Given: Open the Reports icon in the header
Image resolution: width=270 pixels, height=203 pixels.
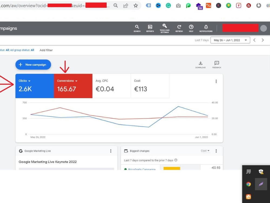Looking at the screenshot, I should tap(150, 28).
